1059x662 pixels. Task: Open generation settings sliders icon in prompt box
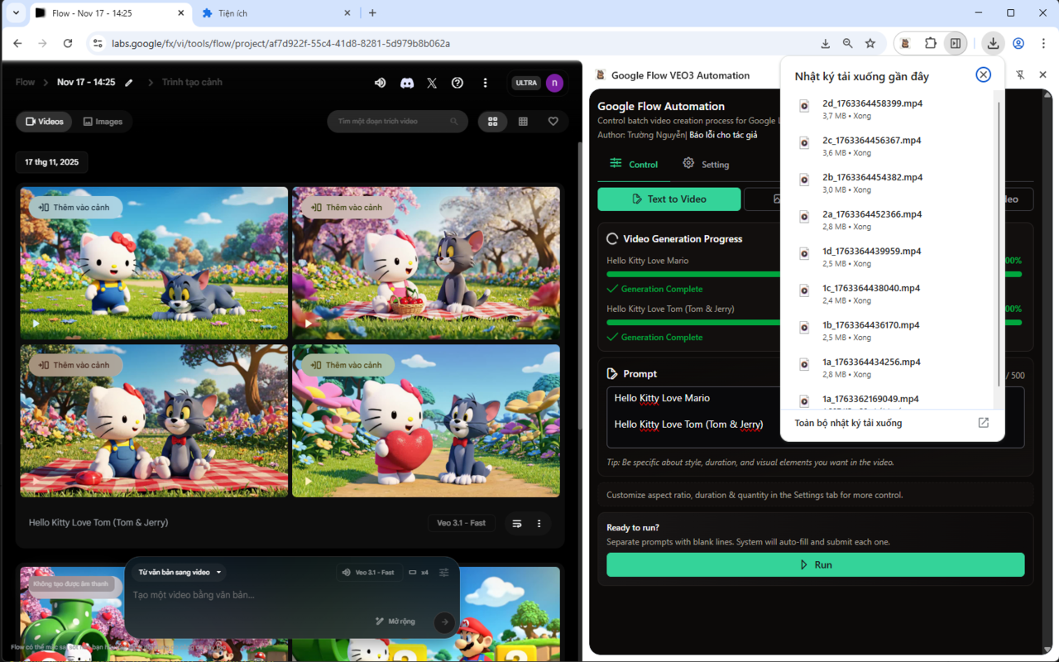(x=444, y=573)
